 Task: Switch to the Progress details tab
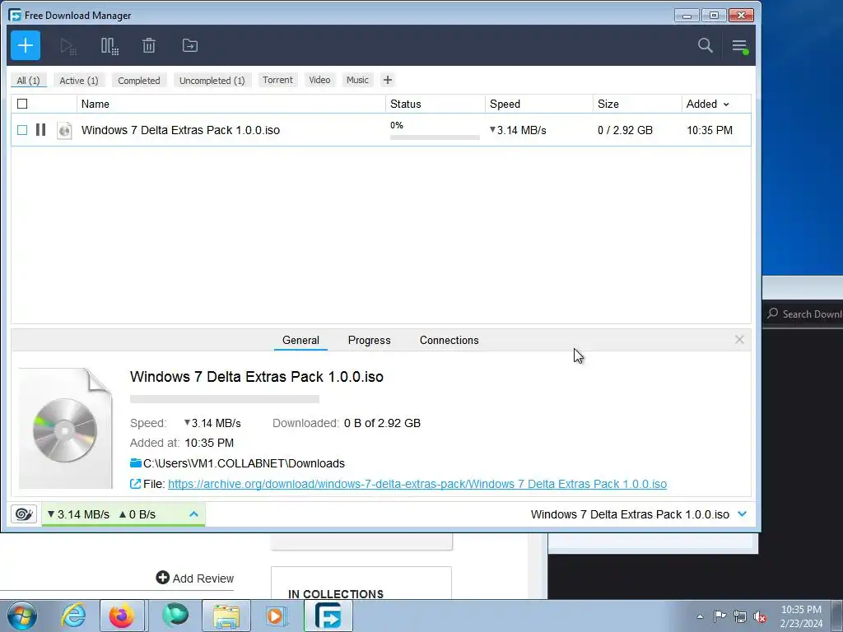(x=370, y=340)
